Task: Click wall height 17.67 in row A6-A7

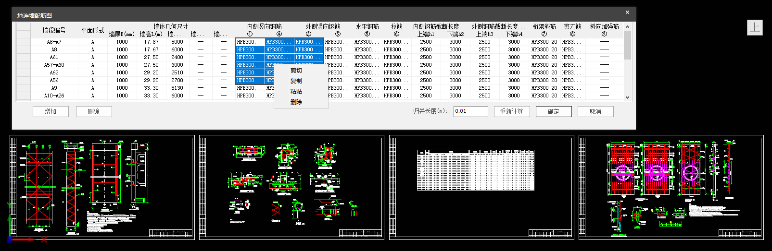Action: 151,42
